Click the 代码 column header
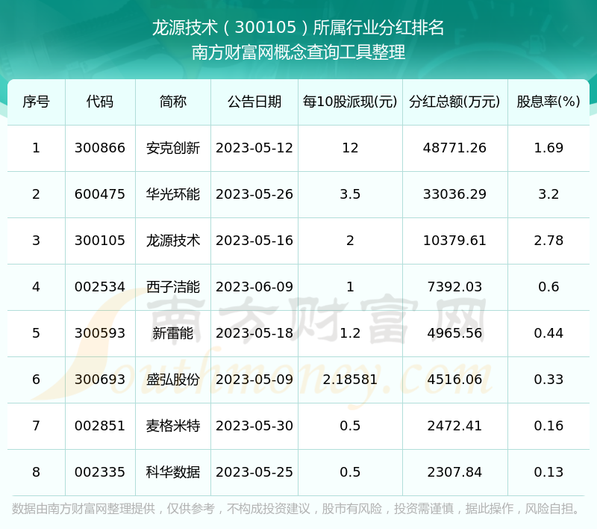597x529 pixels. tap(100, 102)
